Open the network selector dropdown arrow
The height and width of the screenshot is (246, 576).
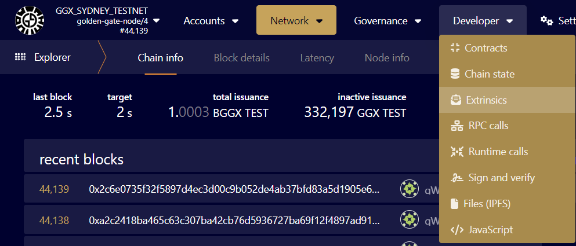(156, 20)
